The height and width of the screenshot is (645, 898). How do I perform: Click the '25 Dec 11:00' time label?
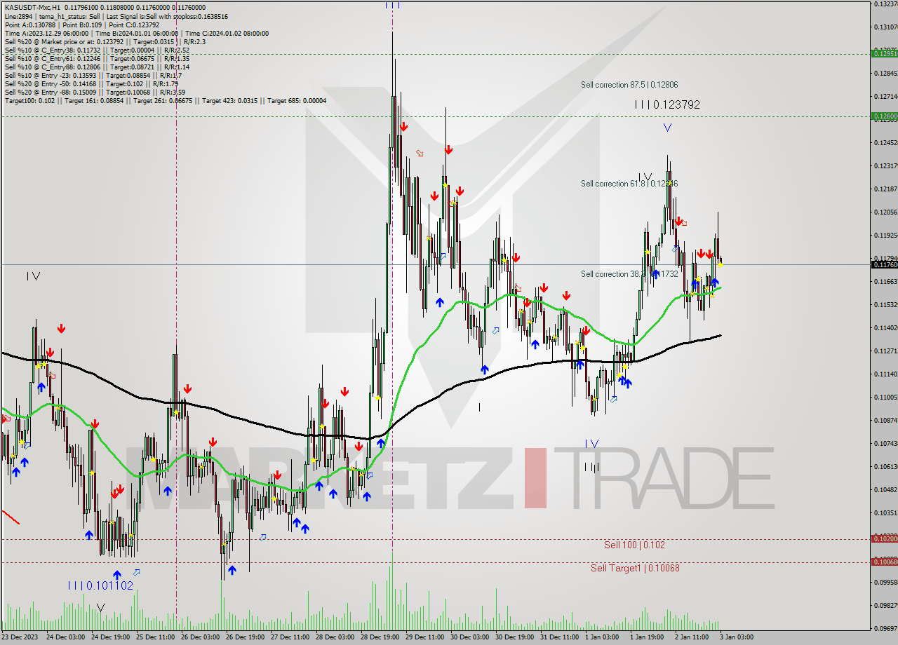[x=155, y=637]
